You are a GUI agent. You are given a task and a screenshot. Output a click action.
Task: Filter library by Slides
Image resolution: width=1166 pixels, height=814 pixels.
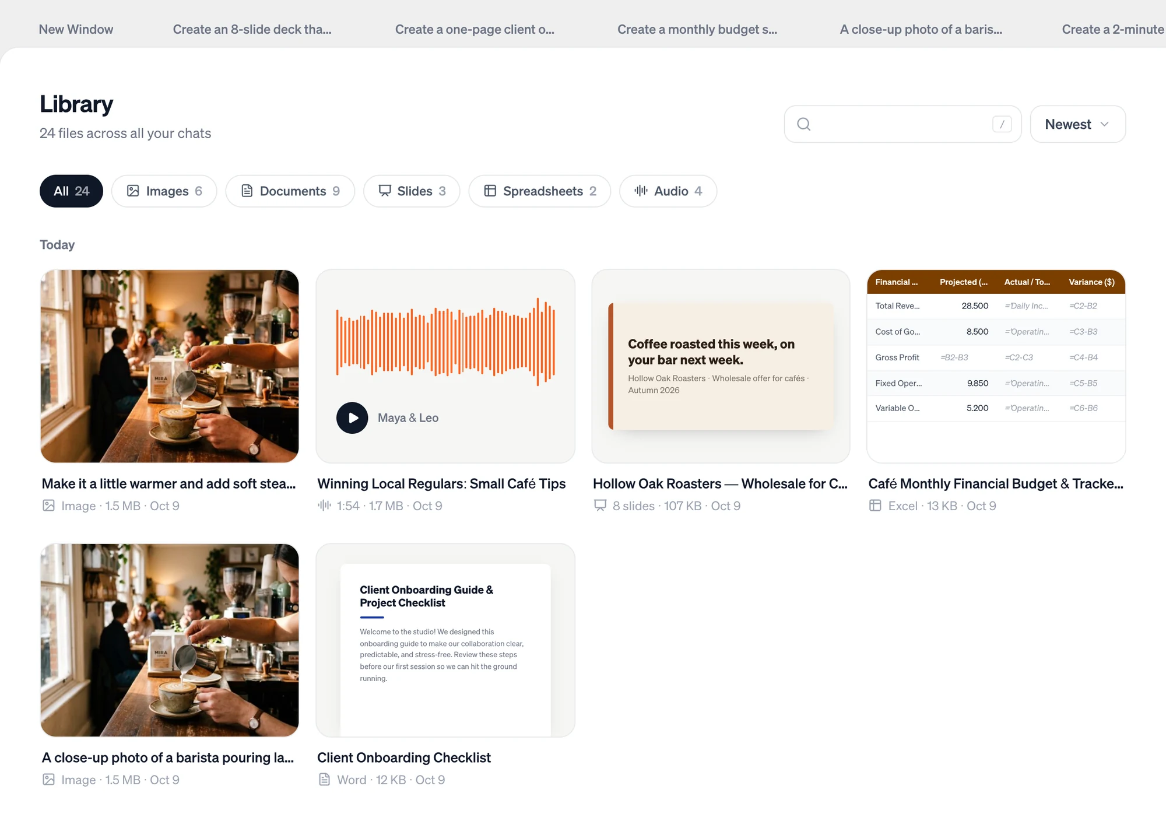tap(412, 191)
